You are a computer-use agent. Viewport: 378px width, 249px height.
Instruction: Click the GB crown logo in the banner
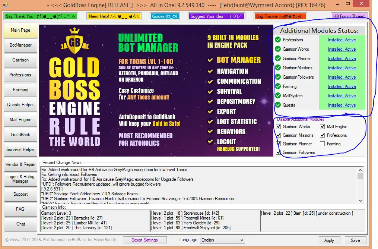point(75,41)
